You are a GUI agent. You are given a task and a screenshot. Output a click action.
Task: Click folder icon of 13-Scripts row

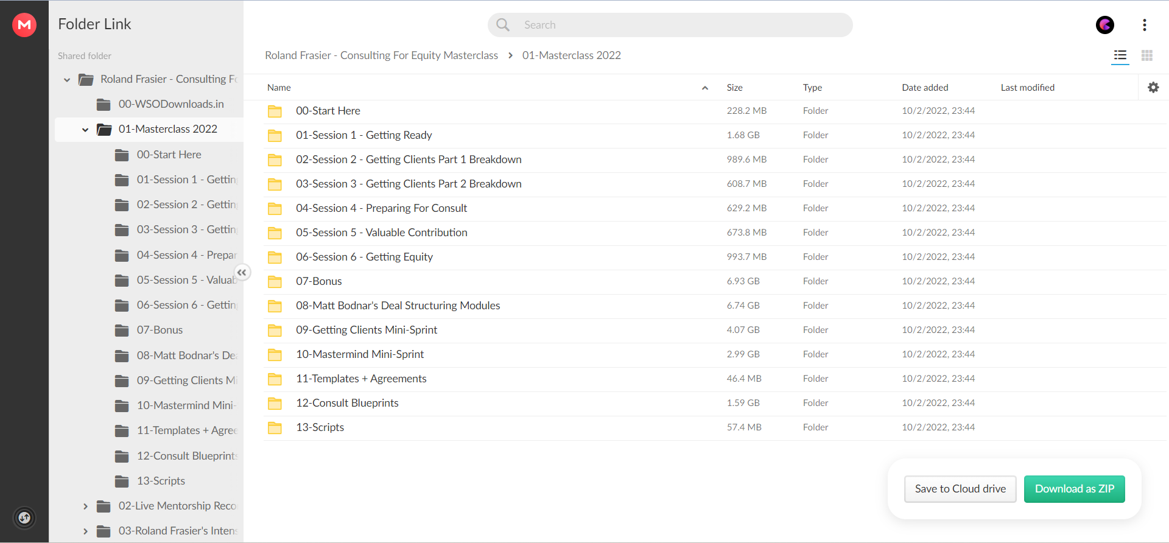[x=275, y=427]
